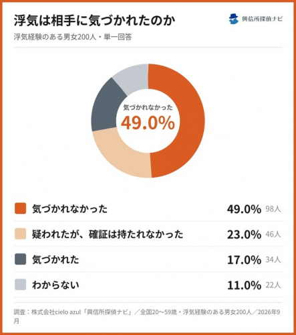Click the 興信所探偵ナビ brand name text

pyautogui.click(x=262, y=19)
